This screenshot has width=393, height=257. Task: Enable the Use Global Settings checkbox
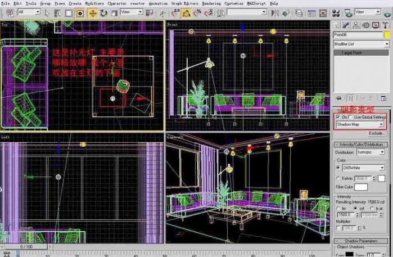pos(351,117)
